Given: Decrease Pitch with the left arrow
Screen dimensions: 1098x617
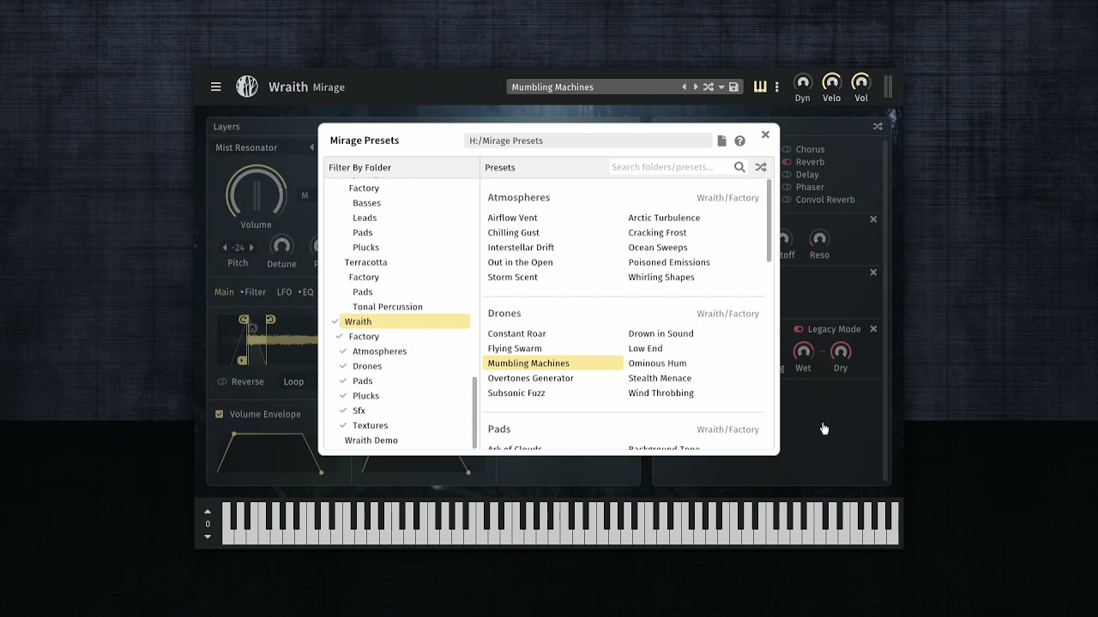Looking at the screenshot, I should (x=225, y=248).
